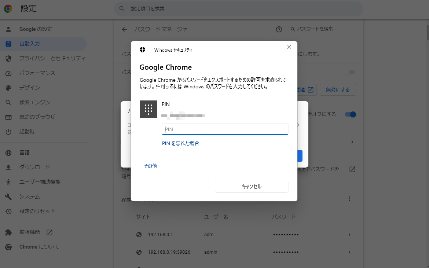The height and width of the screenshot is (268, 429).
Task: Open the システム settings section
Action: point(44,197)
